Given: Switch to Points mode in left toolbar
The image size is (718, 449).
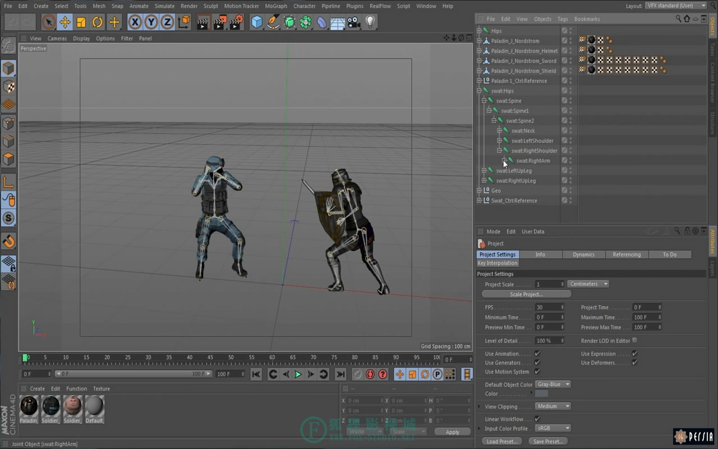Looking at the screenshot, I should pyautogui.click(x=8, y=123).
